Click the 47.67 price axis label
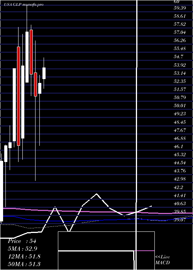The width and height of the screenshot is (193, 270). pos(180,130)
